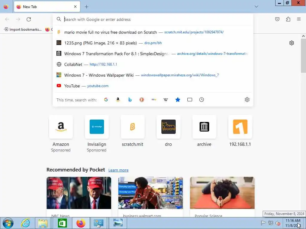
Task: Click Firefox taskbar icon
Action: (x=81, y=223)
